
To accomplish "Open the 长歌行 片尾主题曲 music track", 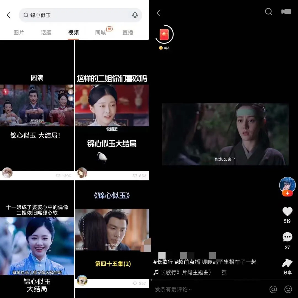I will 186,272.
